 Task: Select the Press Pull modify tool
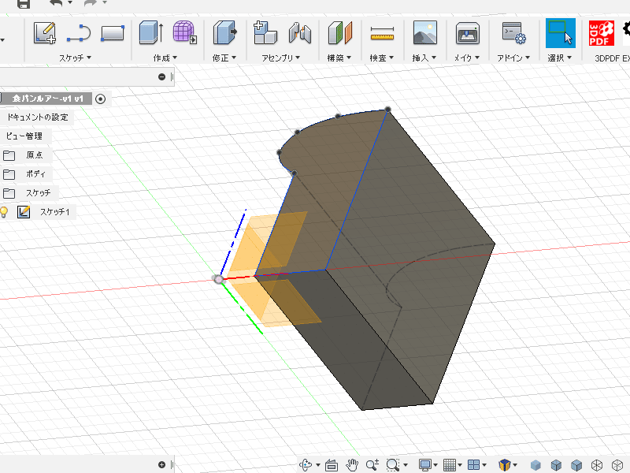(224, 32)
